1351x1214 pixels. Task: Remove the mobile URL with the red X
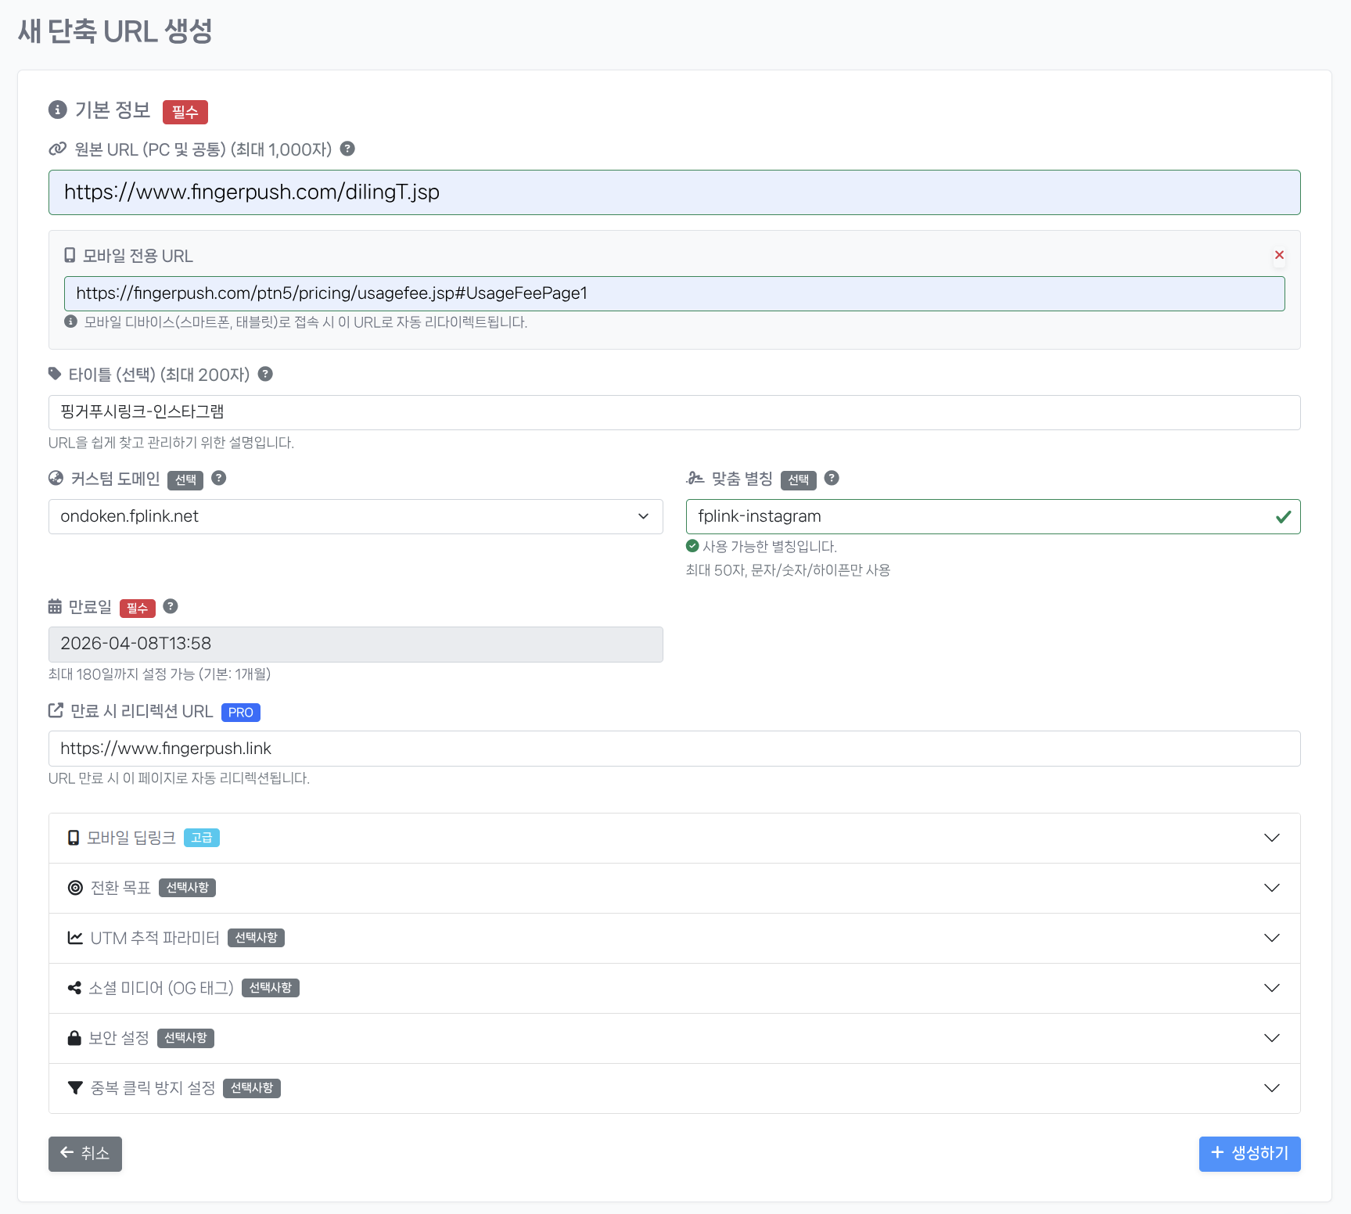pyautogui.click(x=1279, y=255)
